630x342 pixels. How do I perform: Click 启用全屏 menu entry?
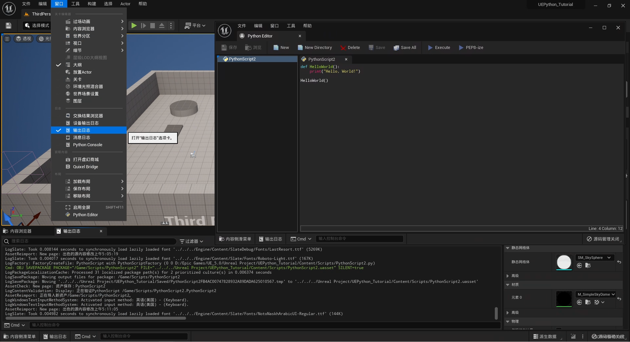[89, 208]
